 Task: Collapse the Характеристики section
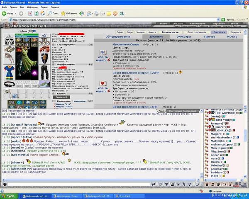[54, 45]
